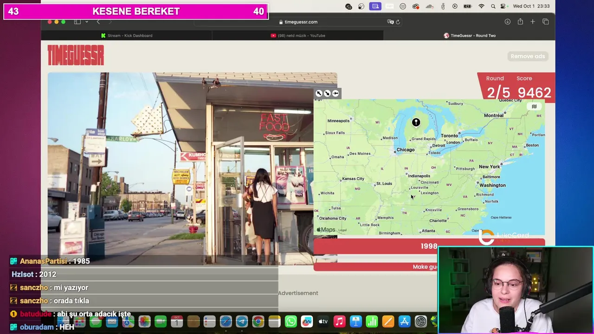
Task: Open the TimeGuessr logo home link
Action: point(76,56)
